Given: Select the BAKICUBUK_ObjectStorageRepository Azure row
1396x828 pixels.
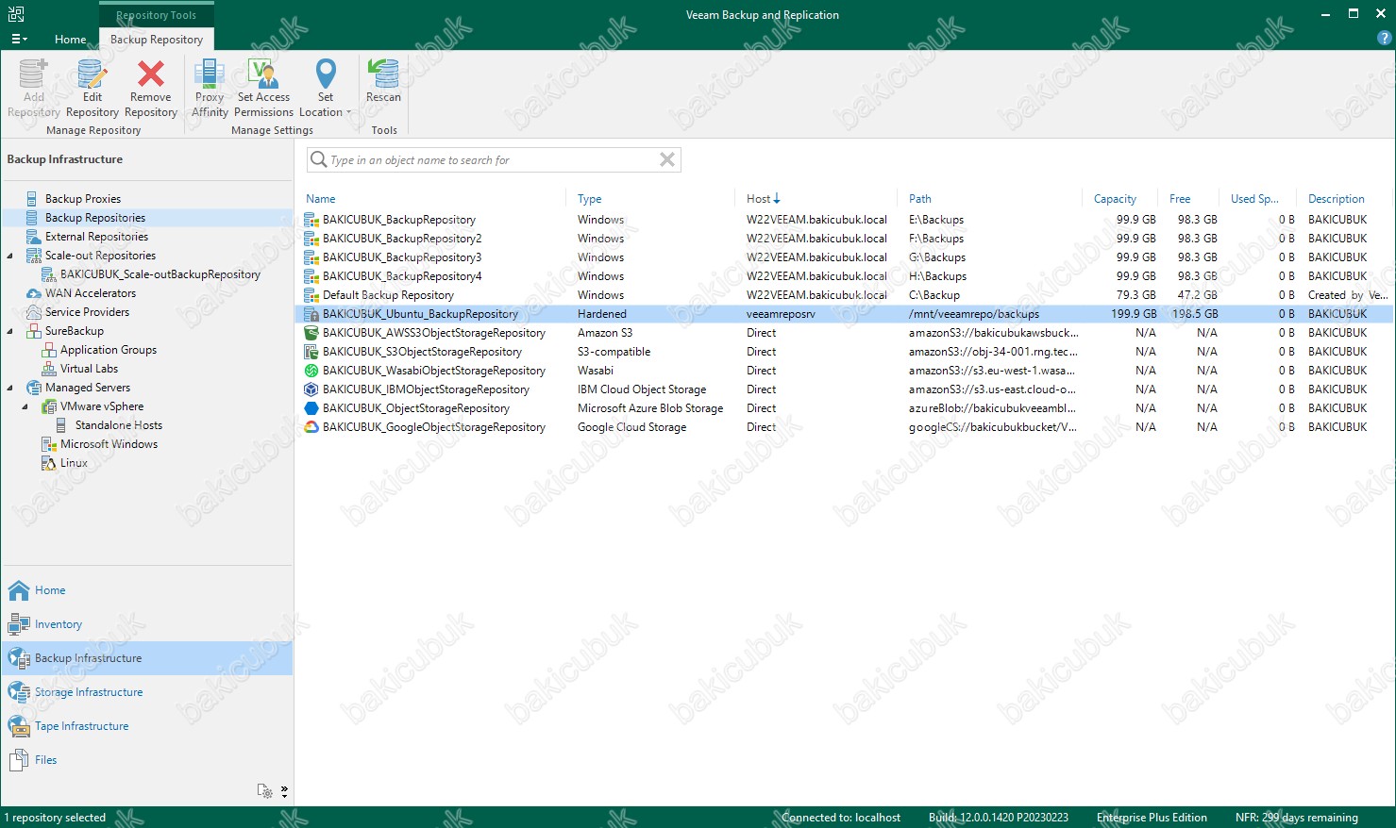Looking at the screenshot, I should pos(845,408).
